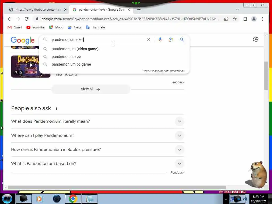Switch to the raw.githubusercontent tab

(38, 10)
